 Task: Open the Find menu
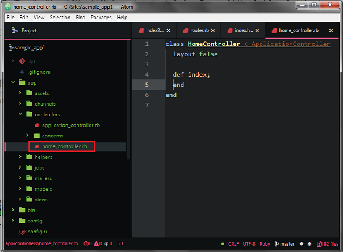[81, 18]
